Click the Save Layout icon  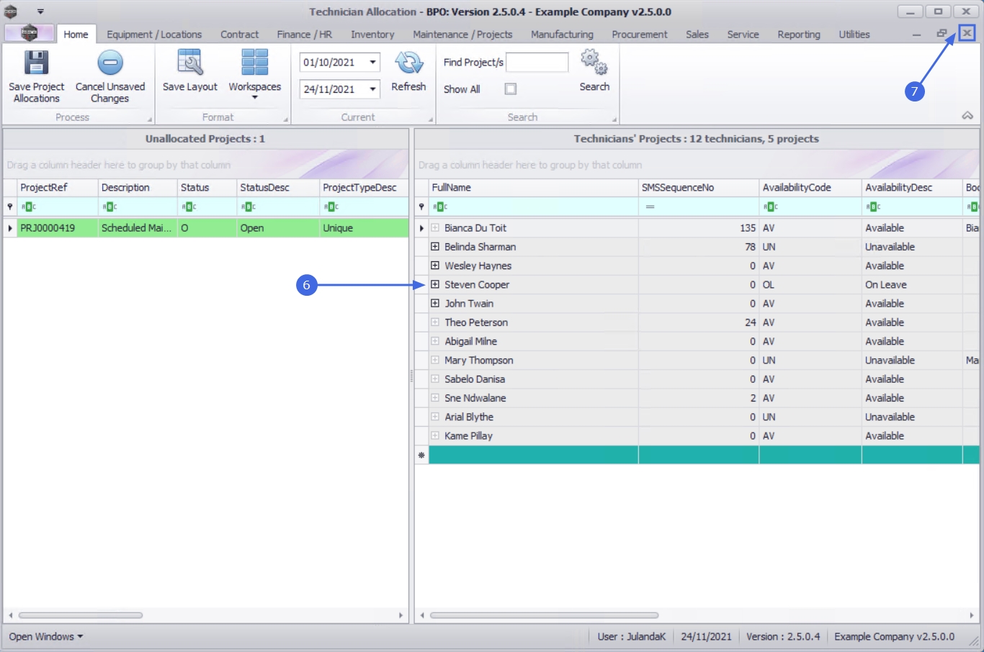pos(190,63)
